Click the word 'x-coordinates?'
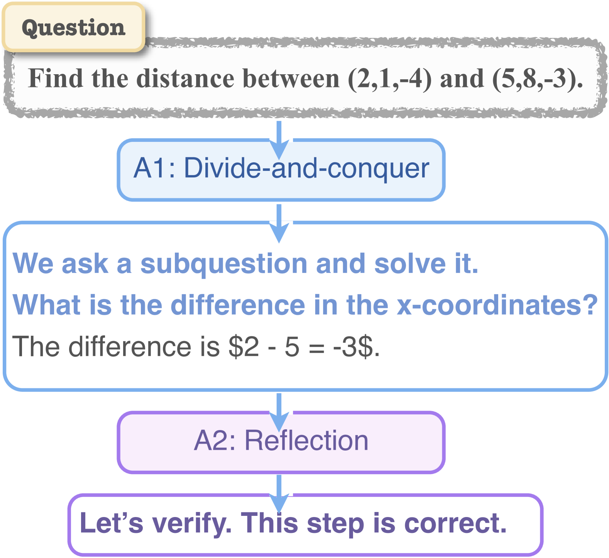609x558 pixels. 497,305
